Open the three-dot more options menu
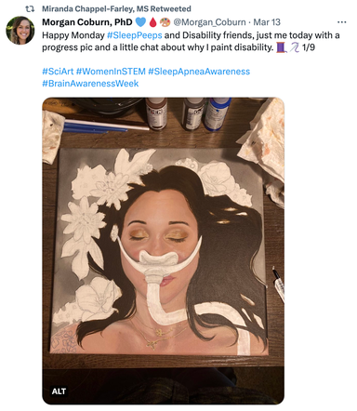The width and height of the screenshot is (357, 411). pos(341,22)
